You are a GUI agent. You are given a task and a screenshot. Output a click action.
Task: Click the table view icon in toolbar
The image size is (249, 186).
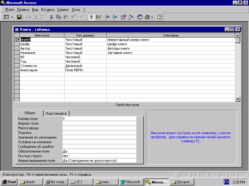(x=7, y=17)
